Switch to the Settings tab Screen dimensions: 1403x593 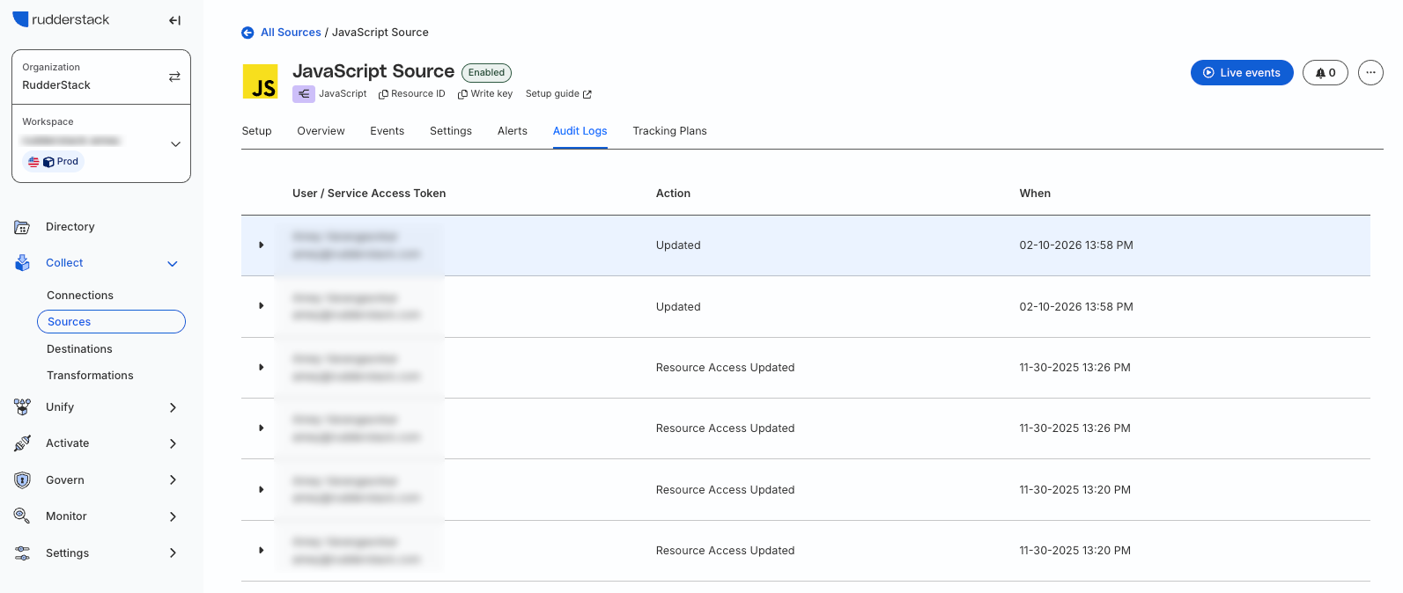[451, 131]
